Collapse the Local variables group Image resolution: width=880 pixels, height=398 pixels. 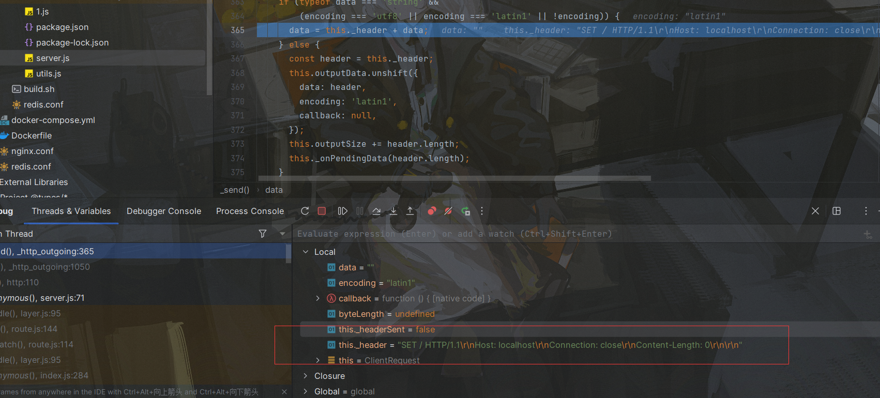306,252
